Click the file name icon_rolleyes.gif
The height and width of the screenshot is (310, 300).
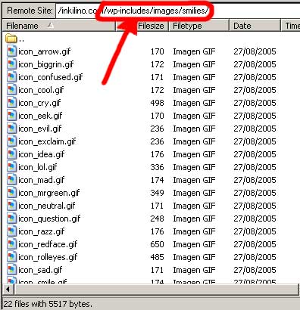48,257
